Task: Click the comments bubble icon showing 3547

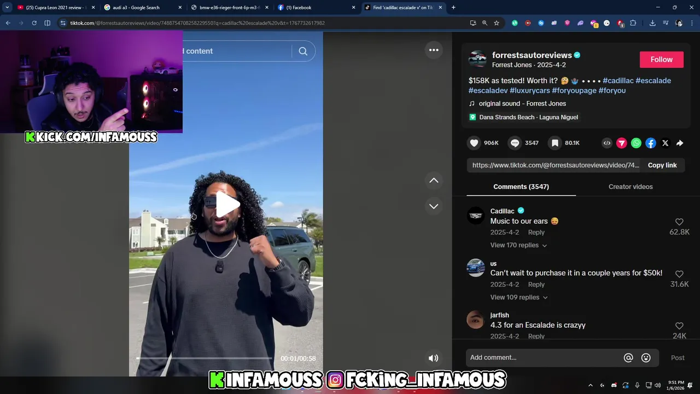Action: click(x=515, y=143)
